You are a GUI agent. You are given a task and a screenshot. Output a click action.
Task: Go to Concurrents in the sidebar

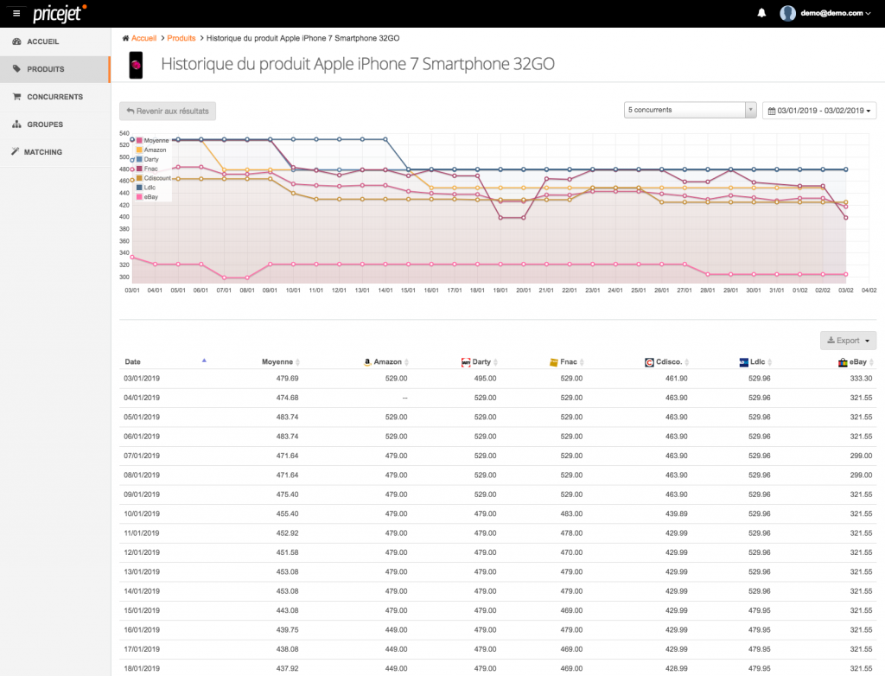[x=54, y=97]
